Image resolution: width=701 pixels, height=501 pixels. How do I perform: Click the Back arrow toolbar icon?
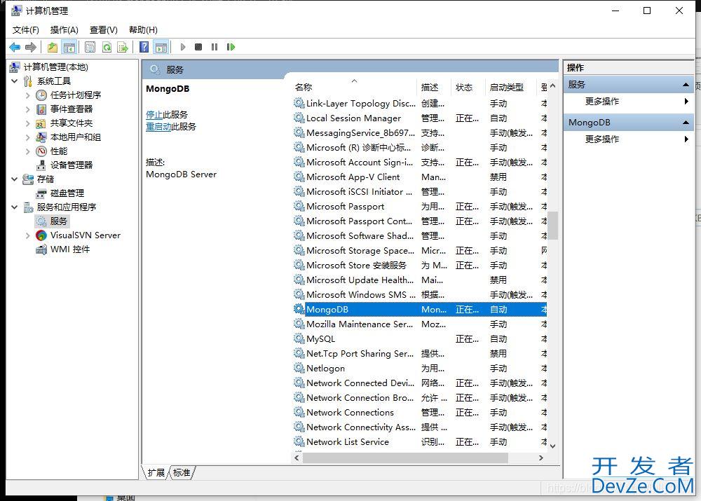pyautogui.click(x=15, y=47)
